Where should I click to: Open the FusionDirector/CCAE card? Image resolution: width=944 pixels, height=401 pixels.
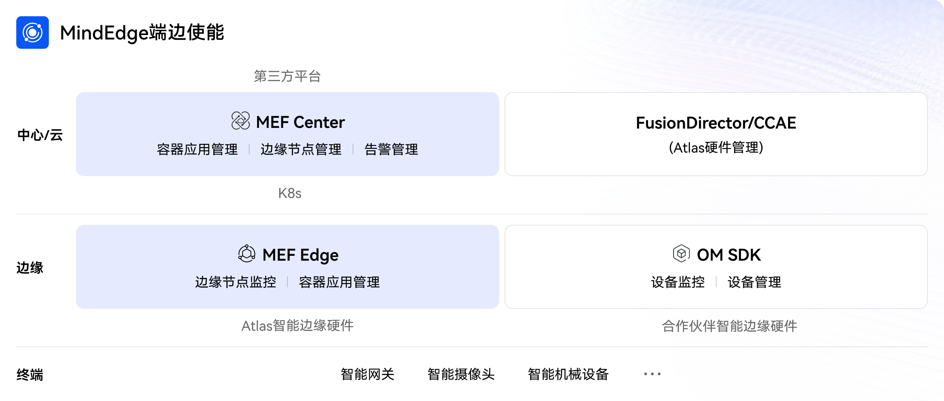pyautogui.click(x=716, y=134)
